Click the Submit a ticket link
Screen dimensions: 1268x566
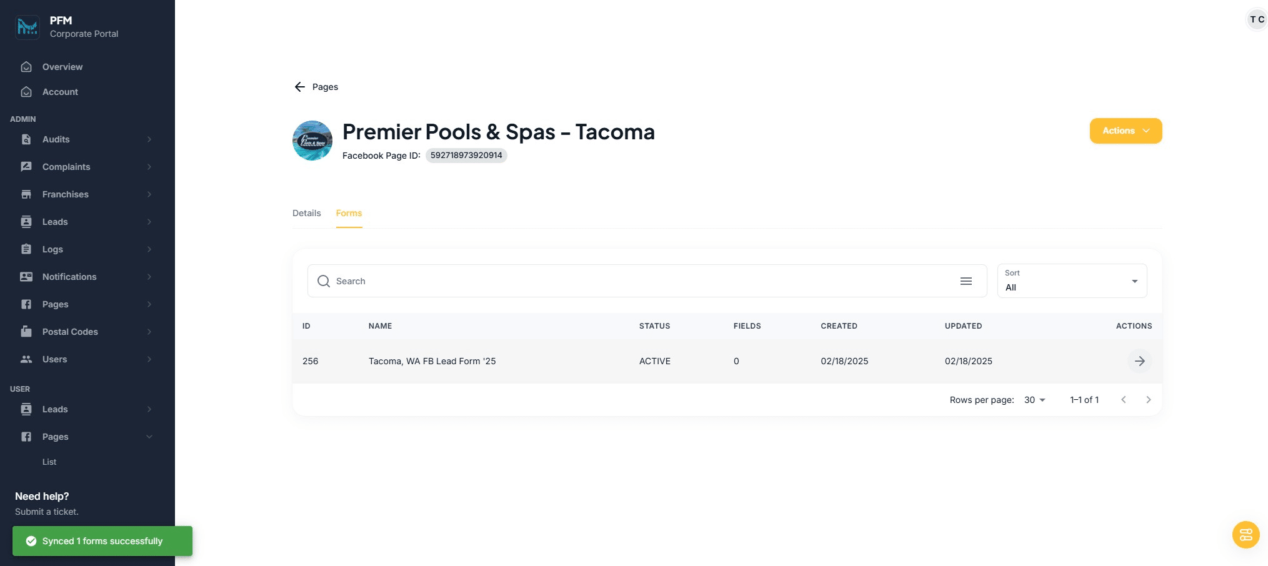[47, 512]
